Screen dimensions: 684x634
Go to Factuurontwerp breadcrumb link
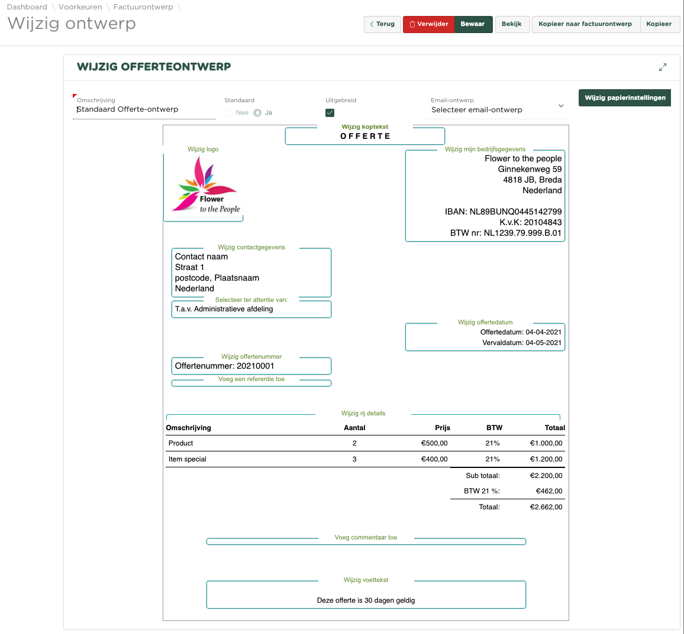pos(143,7)
